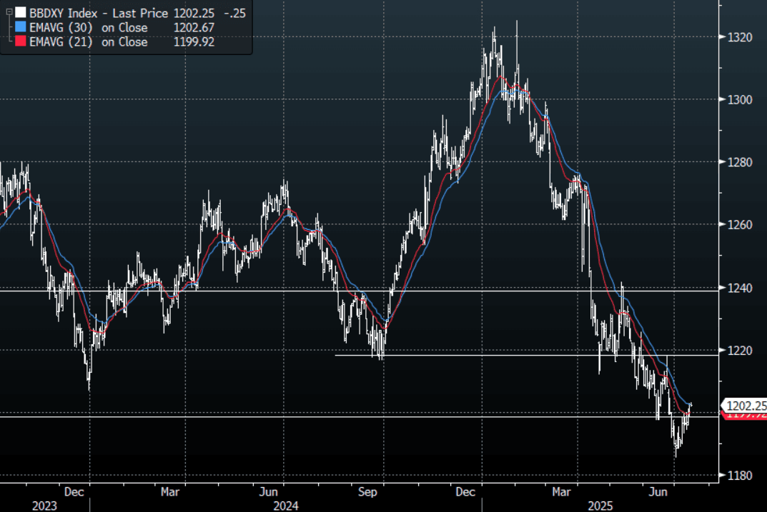Click the legend value 1199.92
This screenshot has width=767, height=512.
coord(194,41)
